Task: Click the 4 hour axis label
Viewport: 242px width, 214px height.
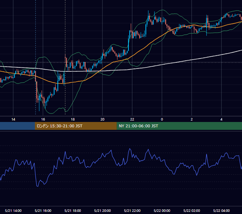Action: pyautogui.click(x=221, y=119)
